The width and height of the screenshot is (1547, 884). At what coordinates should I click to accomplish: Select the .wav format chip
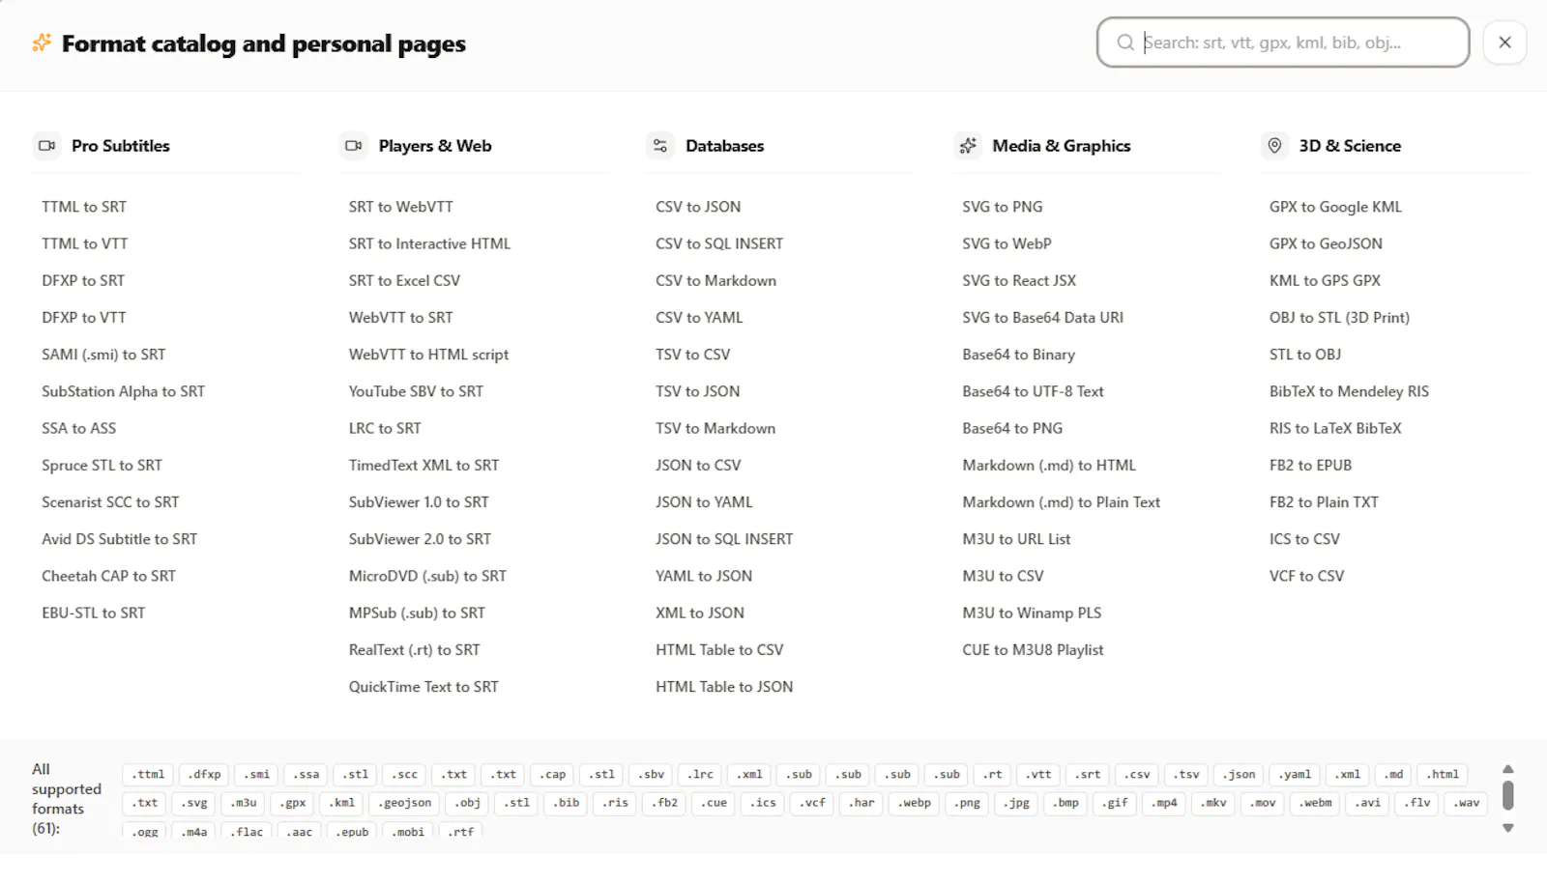(x=1466, y=803)
